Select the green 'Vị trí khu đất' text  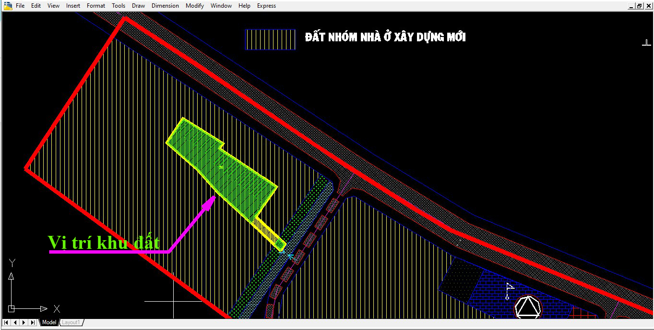(103, 243)
